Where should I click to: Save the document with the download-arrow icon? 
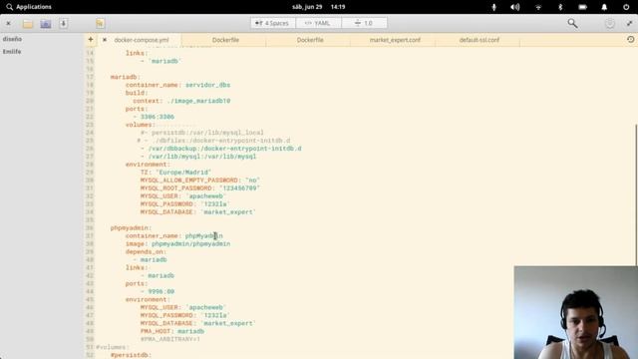[x=63, y=24]
